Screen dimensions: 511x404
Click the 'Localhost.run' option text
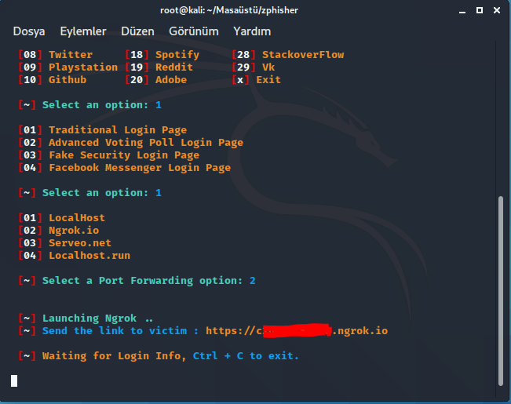[89, 256]
